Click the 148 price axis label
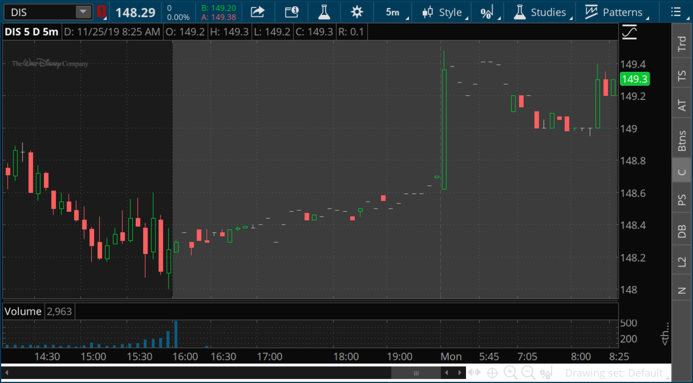 coord(629,289)
